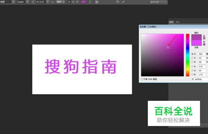
Task: Open the workspace switcher dropdown
Action: [x=158, y=2]
